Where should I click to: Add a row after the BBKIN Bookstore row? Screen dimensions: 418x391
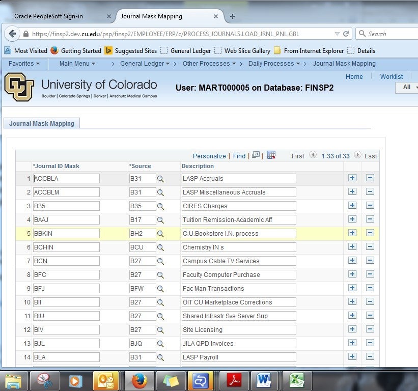point(352,233)
